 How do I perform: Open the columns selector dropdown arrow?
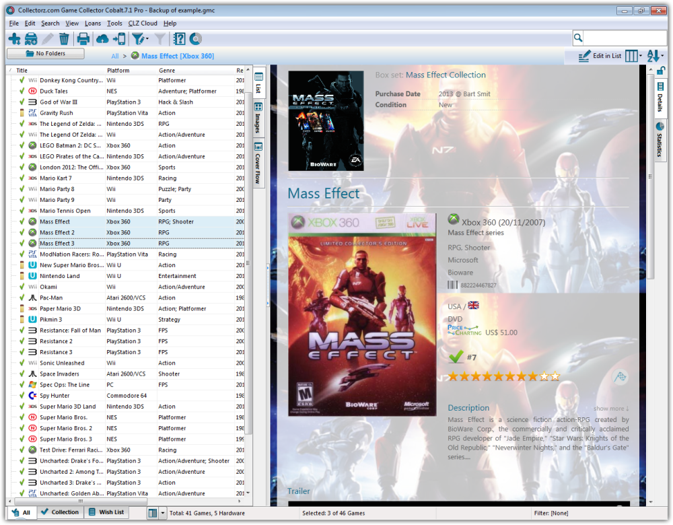pos(641,56)
